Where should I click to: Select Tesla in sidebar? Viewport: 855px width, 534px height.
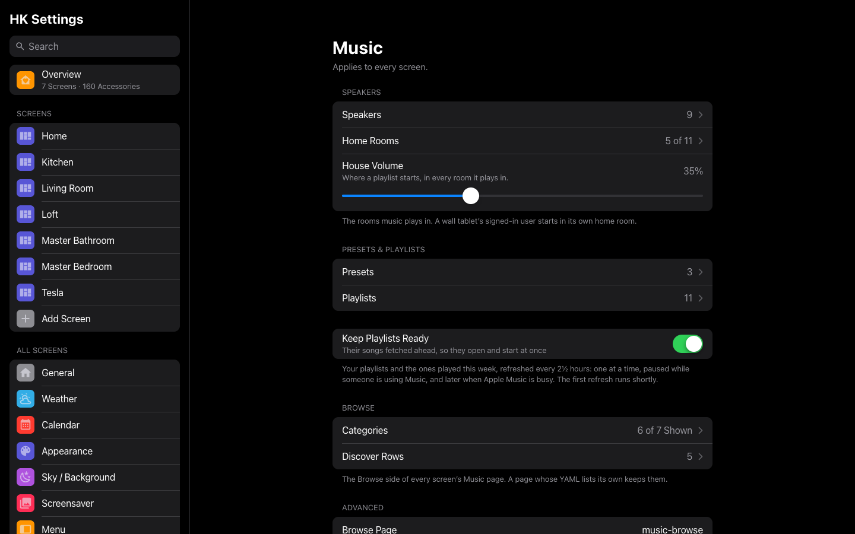(94, 293)
